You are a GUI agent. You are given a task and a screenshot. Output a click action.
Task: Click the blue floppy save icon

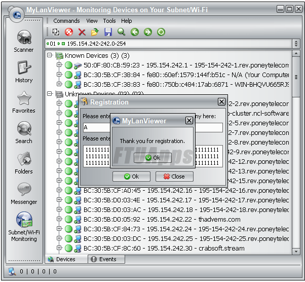[x=108, y=32]
